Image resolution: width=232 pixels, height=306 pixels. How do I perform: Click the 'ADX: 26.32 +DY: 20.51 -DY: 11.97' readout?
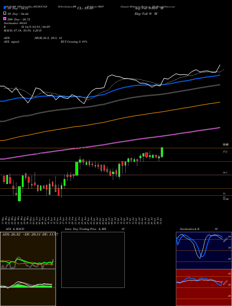pyautogui.click(x=30, y=235)
